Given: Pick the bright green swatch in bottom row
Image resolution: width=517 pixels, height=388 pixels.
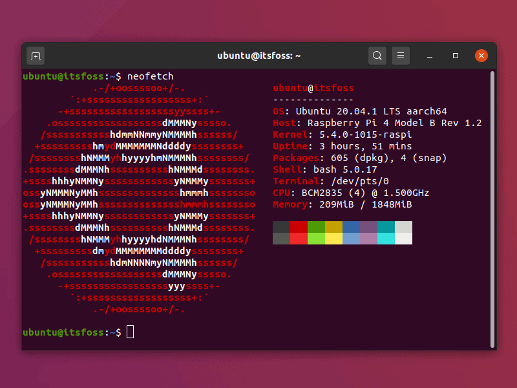Looking at the screenshot, I should point(316,239).
